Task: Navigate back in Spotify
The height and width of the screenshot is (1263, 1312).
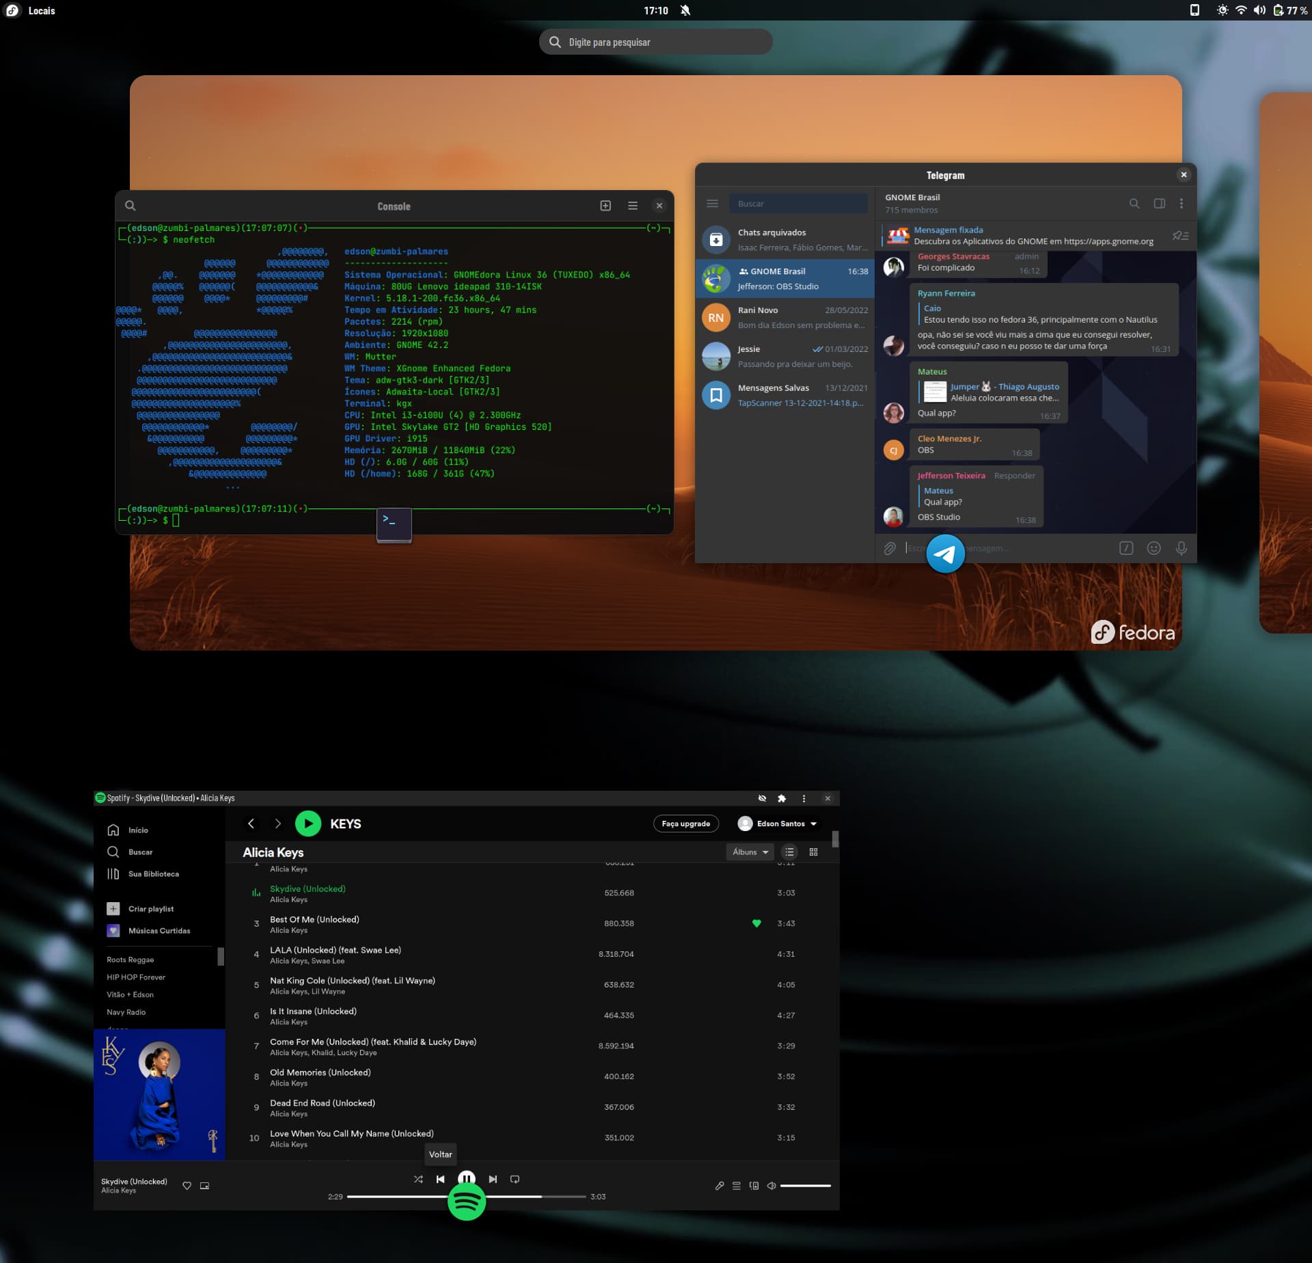Action: click(x=251, y=824)
